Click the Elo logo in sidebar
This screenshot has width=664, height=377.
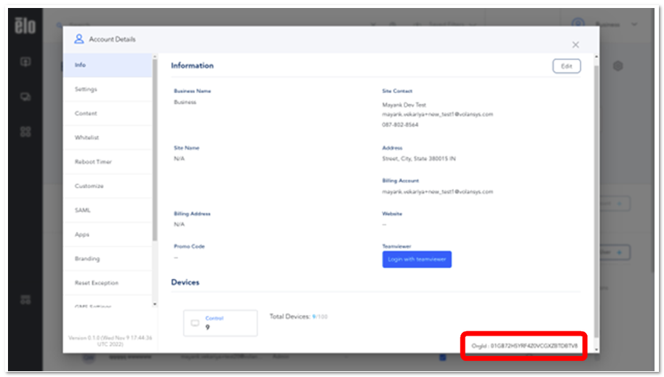tap(25, 25)
